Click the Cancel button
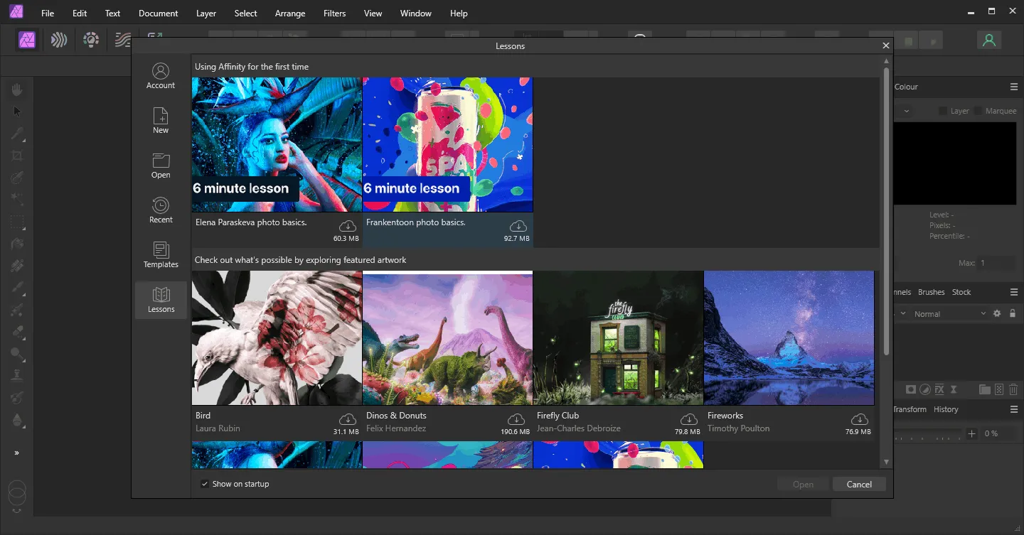 (859, 485)
